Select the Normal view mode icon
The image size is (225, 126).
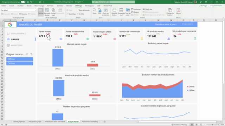point(41,12)
